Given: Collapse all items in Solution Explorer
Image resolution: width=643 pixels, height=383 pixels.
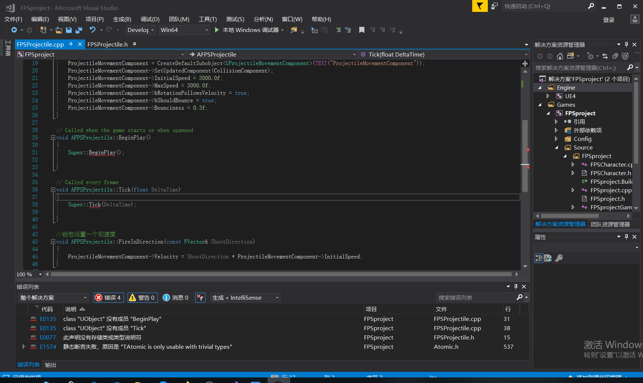Looking at the screenshot, I should [615, 56].
